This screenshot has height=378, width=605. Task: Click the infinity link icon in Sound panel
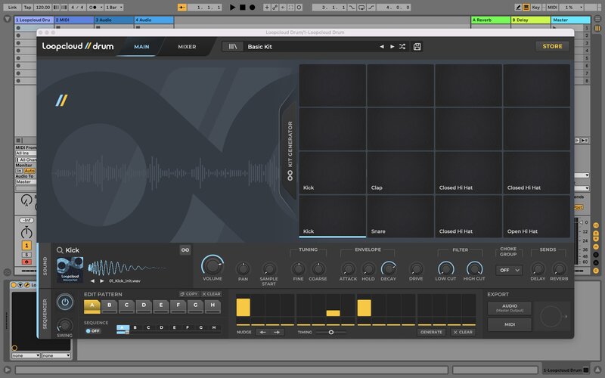click(x=185, y=250)
